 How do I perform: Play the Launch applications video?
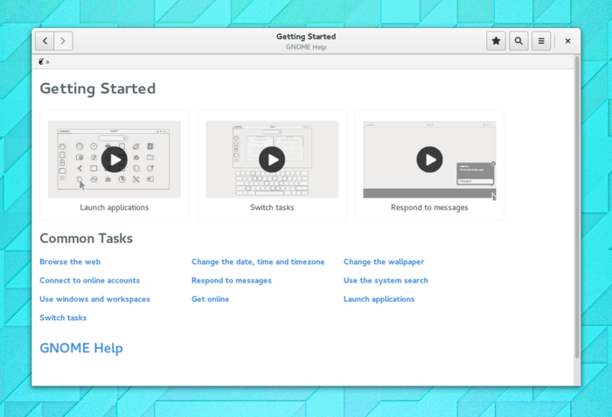click(x=115, y=159)
